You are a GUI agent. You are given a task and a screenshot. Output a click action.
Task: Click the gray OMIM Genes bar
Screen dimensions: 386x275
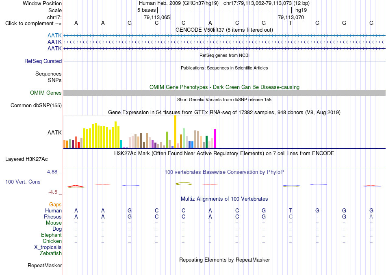pos(225,93)
